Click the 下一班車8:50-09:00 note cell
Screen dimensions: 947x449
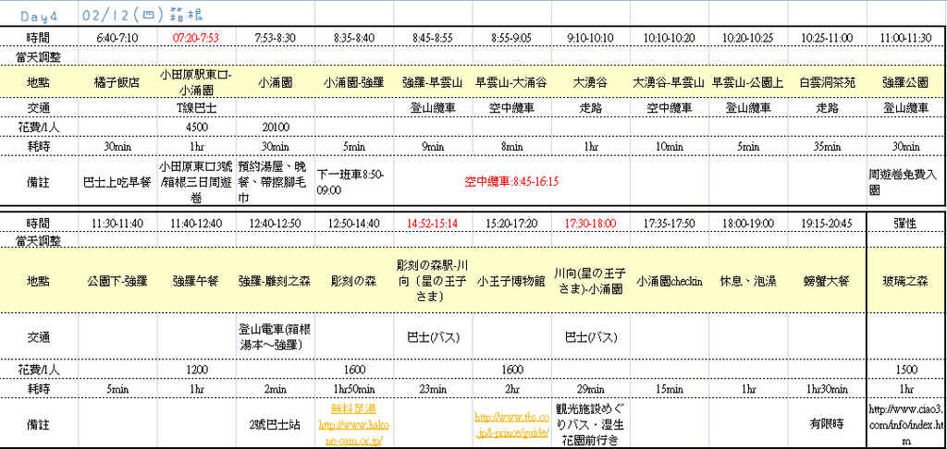(354, 180)
